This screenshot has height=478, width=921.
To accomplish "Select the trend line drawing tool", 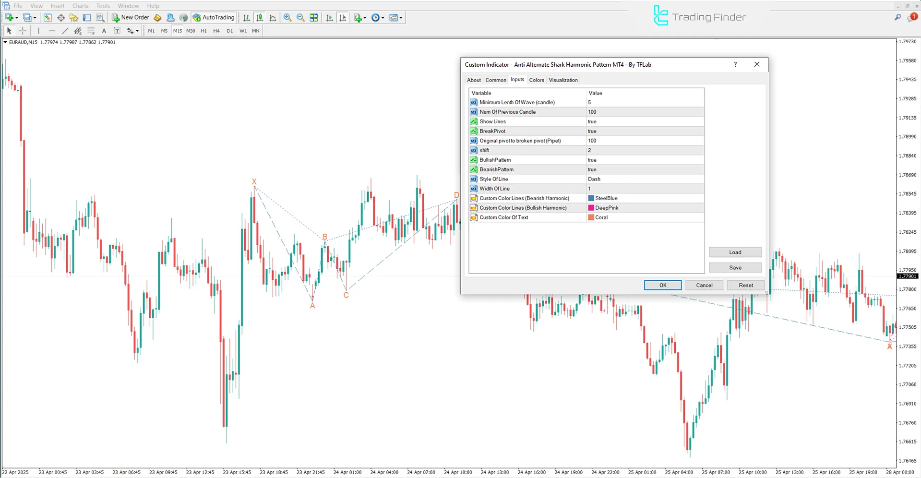I will [x=65, y=30].
